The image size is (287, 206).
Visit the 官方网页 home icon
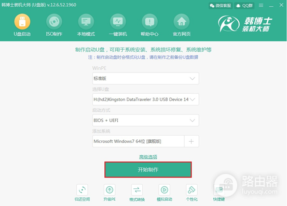(182, 22)
